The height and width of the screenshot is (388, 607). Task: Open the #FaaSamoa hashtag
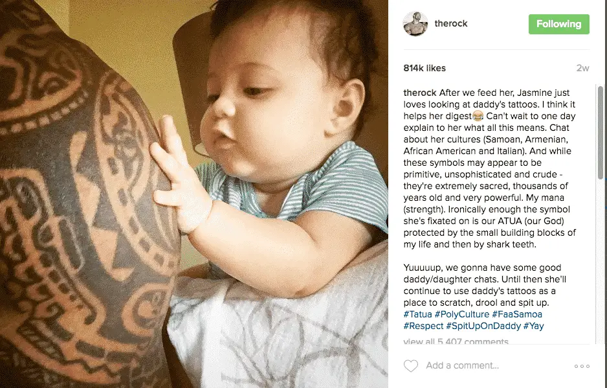517,314
